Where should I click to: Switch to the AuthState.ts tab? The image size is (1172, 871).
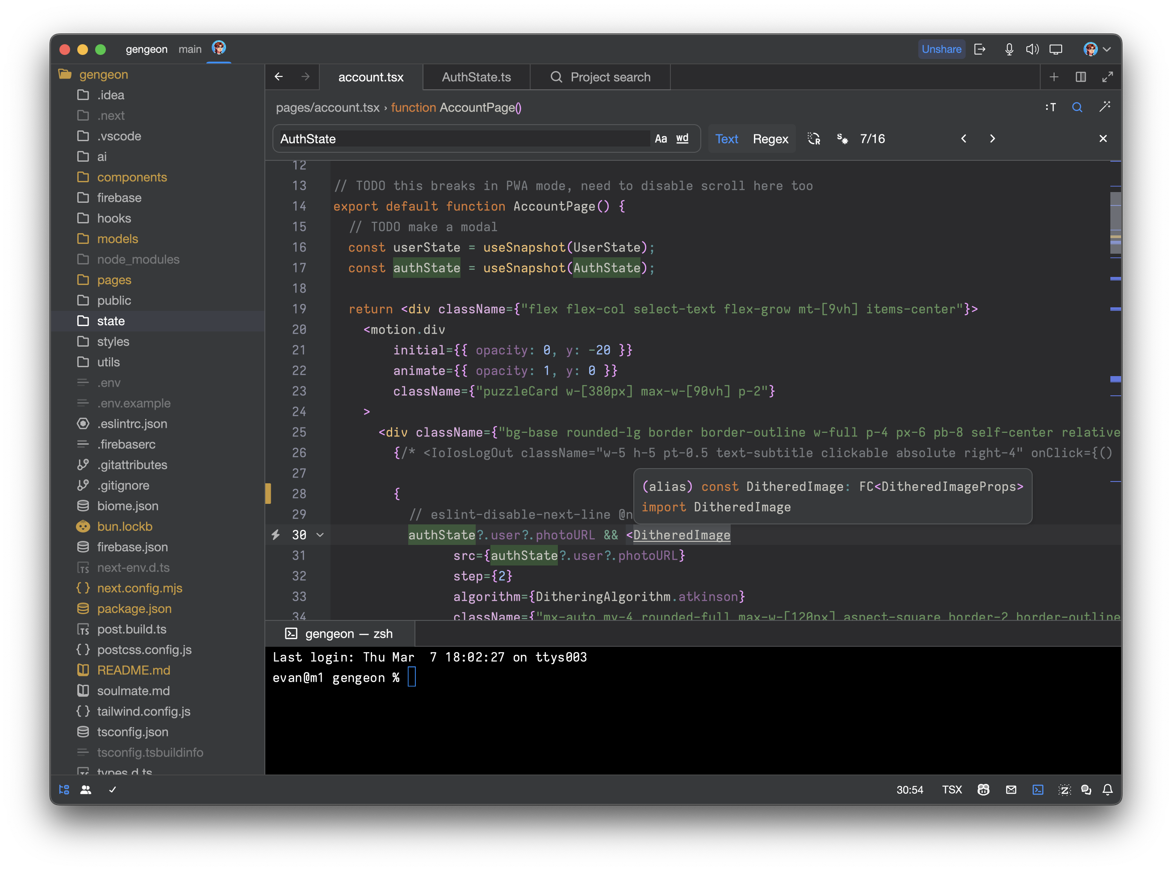click(x=476, y=77)
